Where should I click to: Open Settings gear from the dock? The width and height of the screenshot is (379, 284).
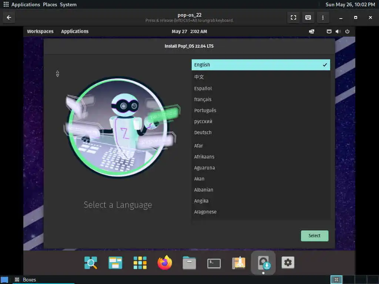pyautogui.click(x=288, y=263)
